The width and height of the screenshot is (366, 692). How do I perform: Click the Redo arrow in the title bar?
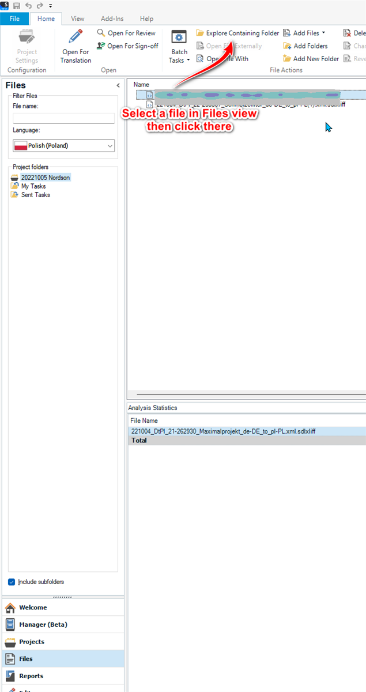40,5
